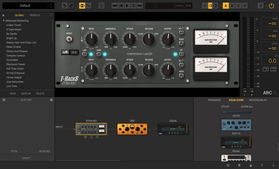The height and width of the screenshot is (169, 279).
Task: Click the EXPORT button
Action: 26,158
